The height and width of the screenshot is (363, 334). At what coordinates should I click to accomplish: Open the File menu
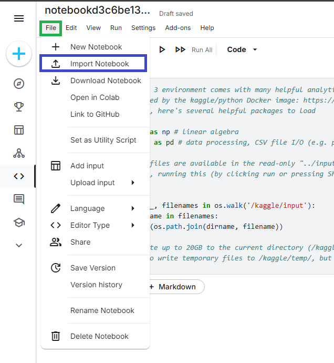[50, 28]
